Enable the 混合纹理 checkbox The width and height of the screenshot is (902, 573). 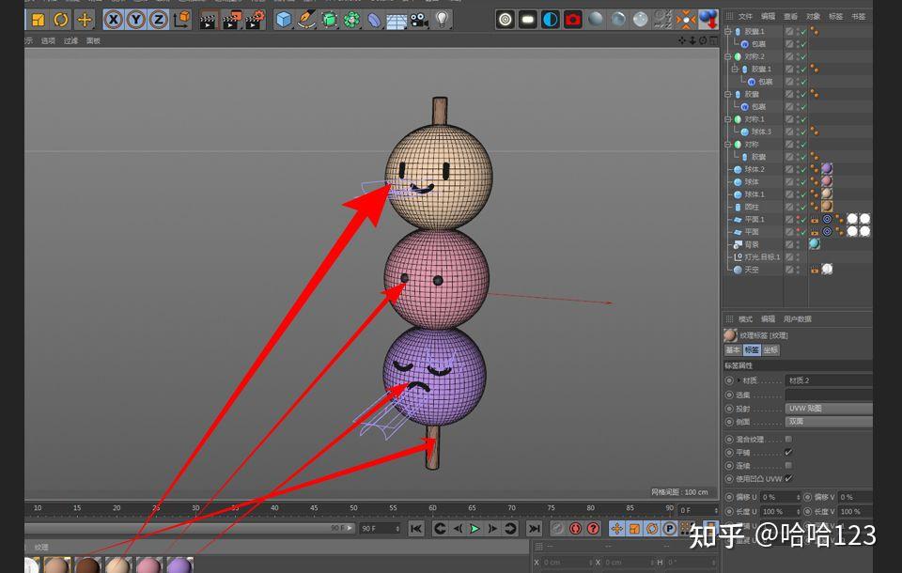point(788,439)
